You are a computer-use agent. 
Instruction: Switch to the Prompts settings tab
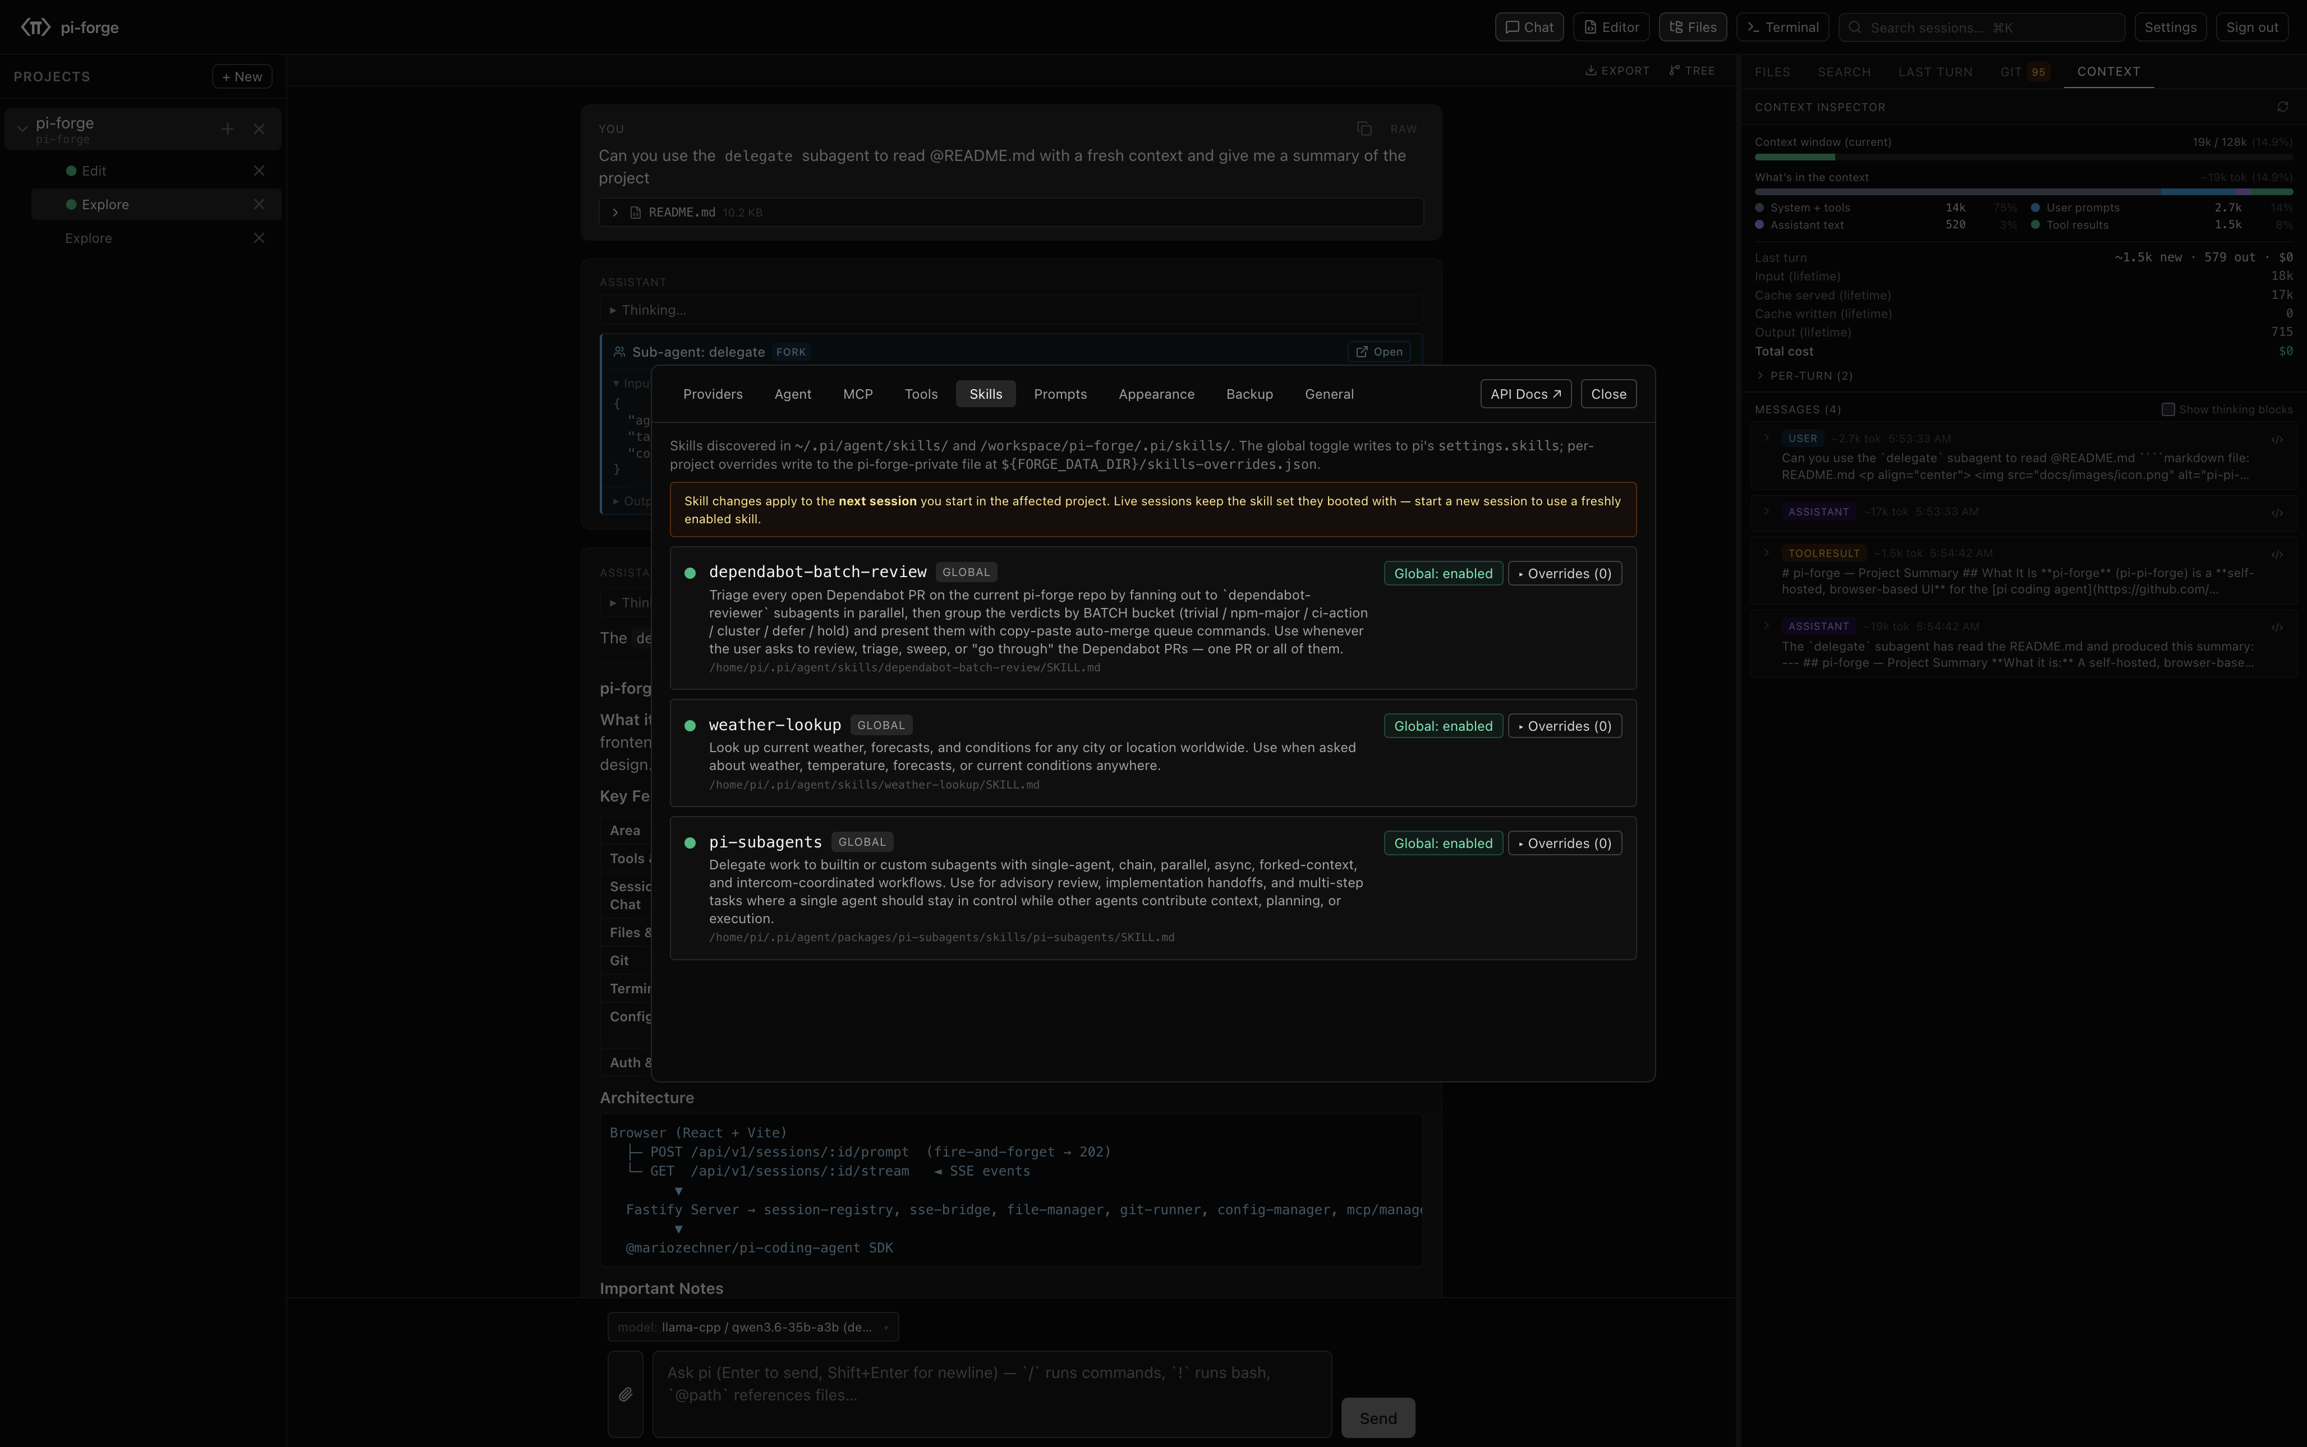point(1060,394)
